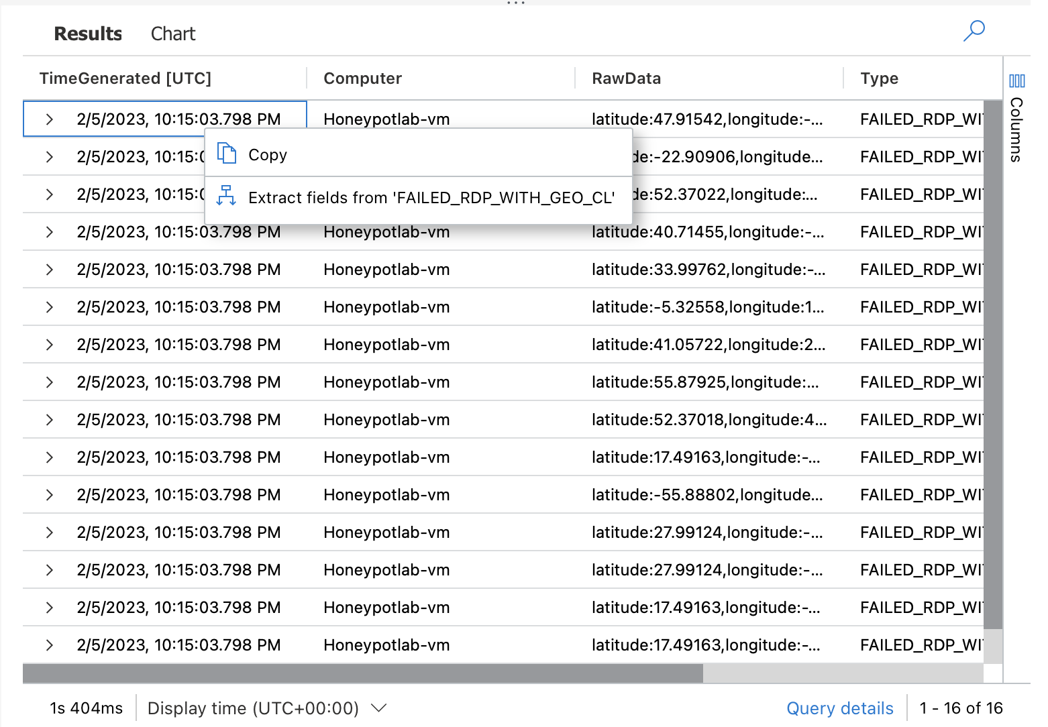Expand row with latitude:33.99762
Viewport: 1048px width, 727px height.
[x=49, y=270]
